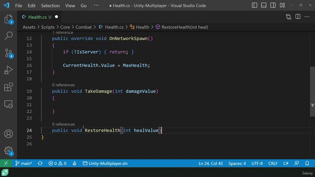This screenshot has width=315, height=177.
Task: Change indentation via Spaces: 4
Action: pos(237,163)
